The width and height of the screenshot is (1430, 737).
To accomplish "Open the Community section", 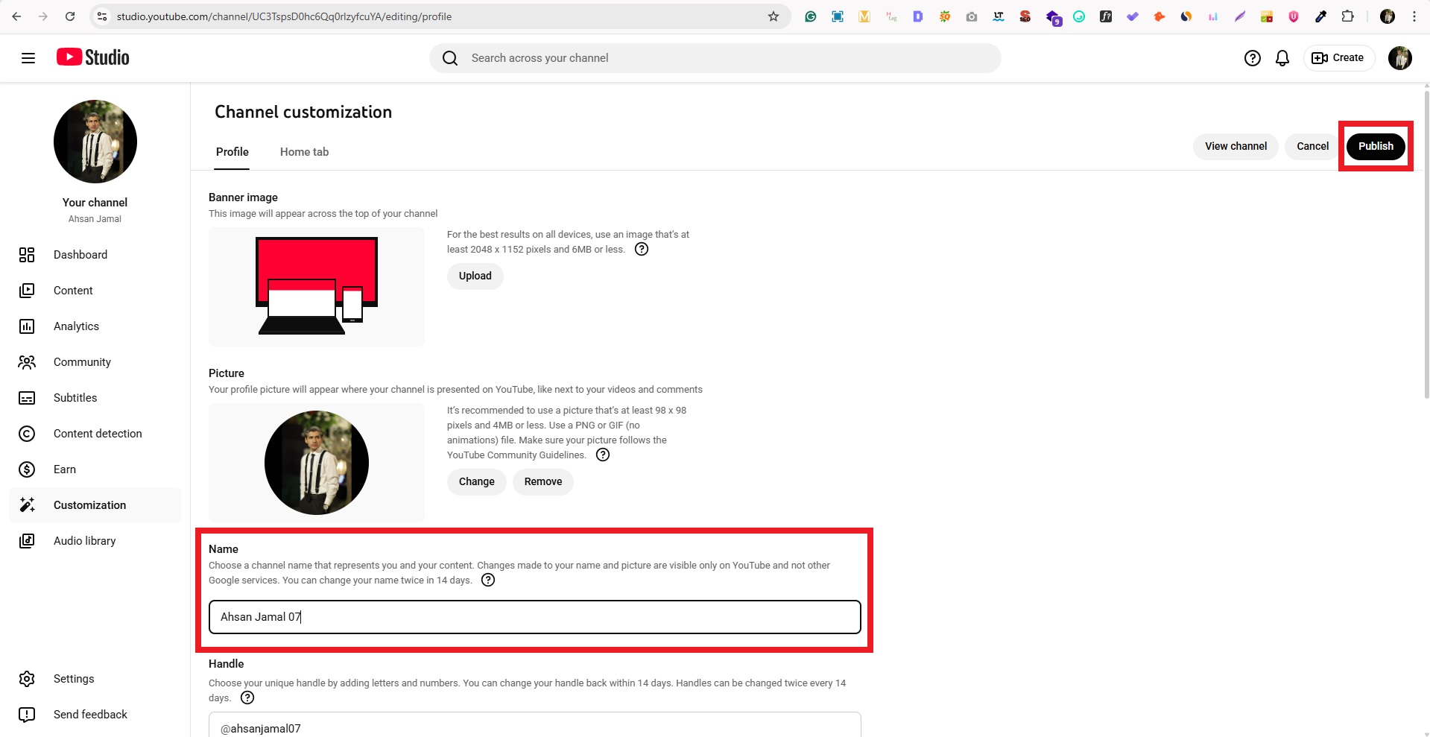I will coord(82,362).
